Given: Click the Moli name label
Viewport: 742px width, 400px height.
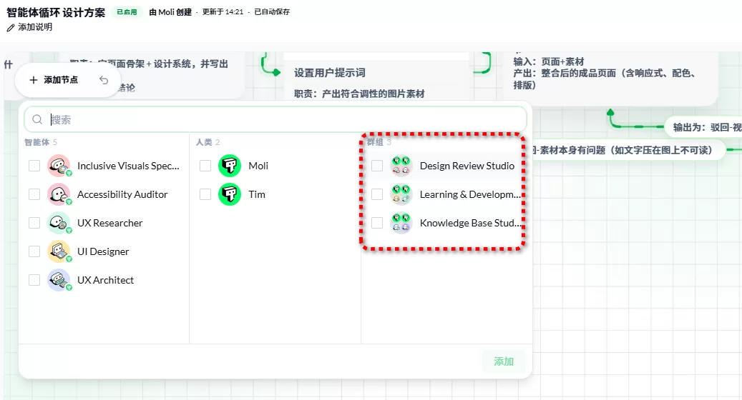Looking at the screenshot, I should tap(258, 166).
